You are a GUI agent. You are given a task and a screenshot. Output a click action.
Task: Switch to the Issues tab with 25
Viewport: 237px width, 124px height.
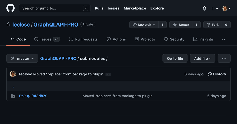[47, 39]
